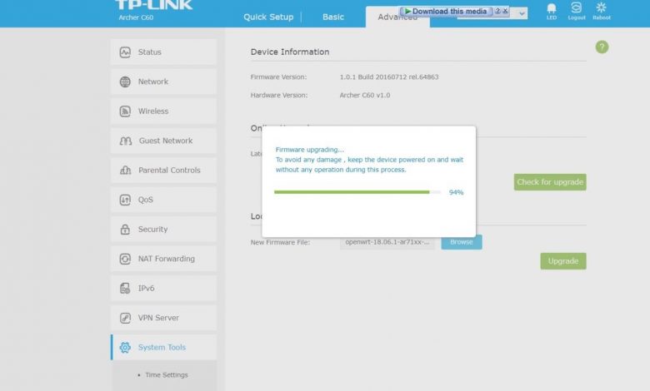650x391 pixels.
Task: Click the Browse button
Action: 462,242
